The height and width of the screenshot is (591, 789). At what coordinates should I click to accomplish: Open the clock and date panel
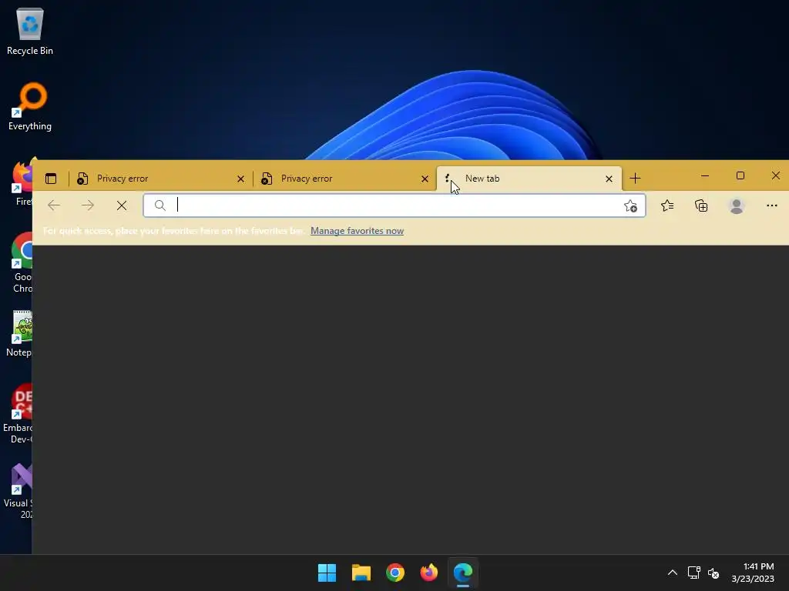(x=753, y=573)
